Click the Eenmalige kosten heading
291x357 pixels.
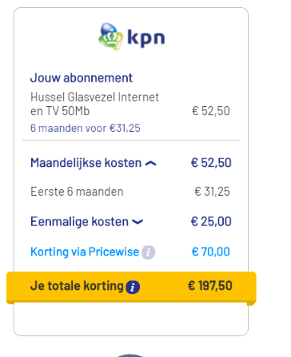[79, 222]
